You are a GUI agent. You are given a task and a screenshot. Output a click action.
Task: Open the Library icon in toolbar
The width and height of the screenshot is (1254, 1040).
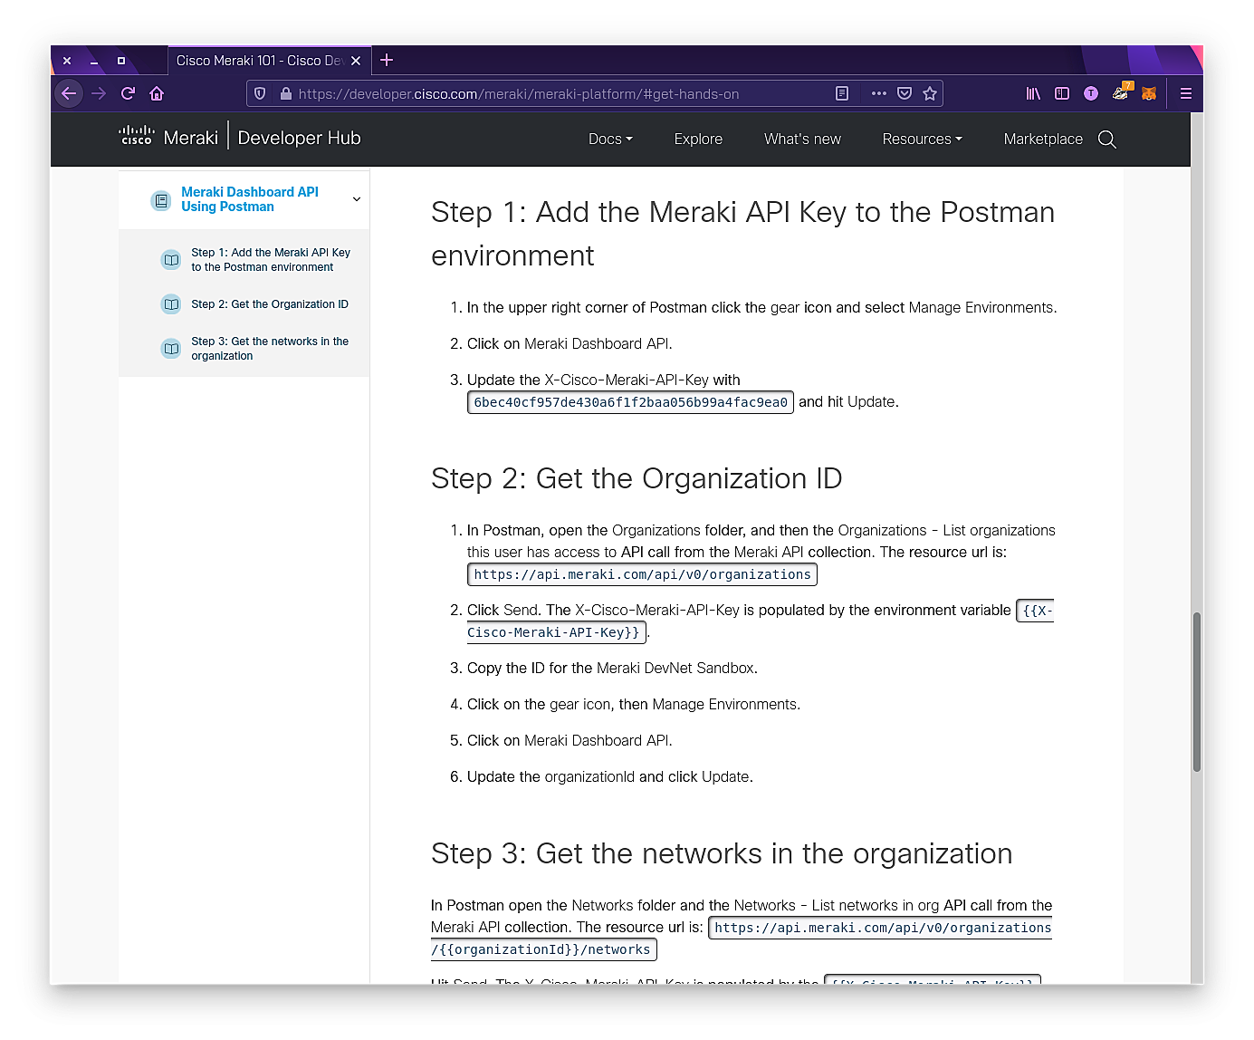pyautogui.click(x=1033, y=93)
